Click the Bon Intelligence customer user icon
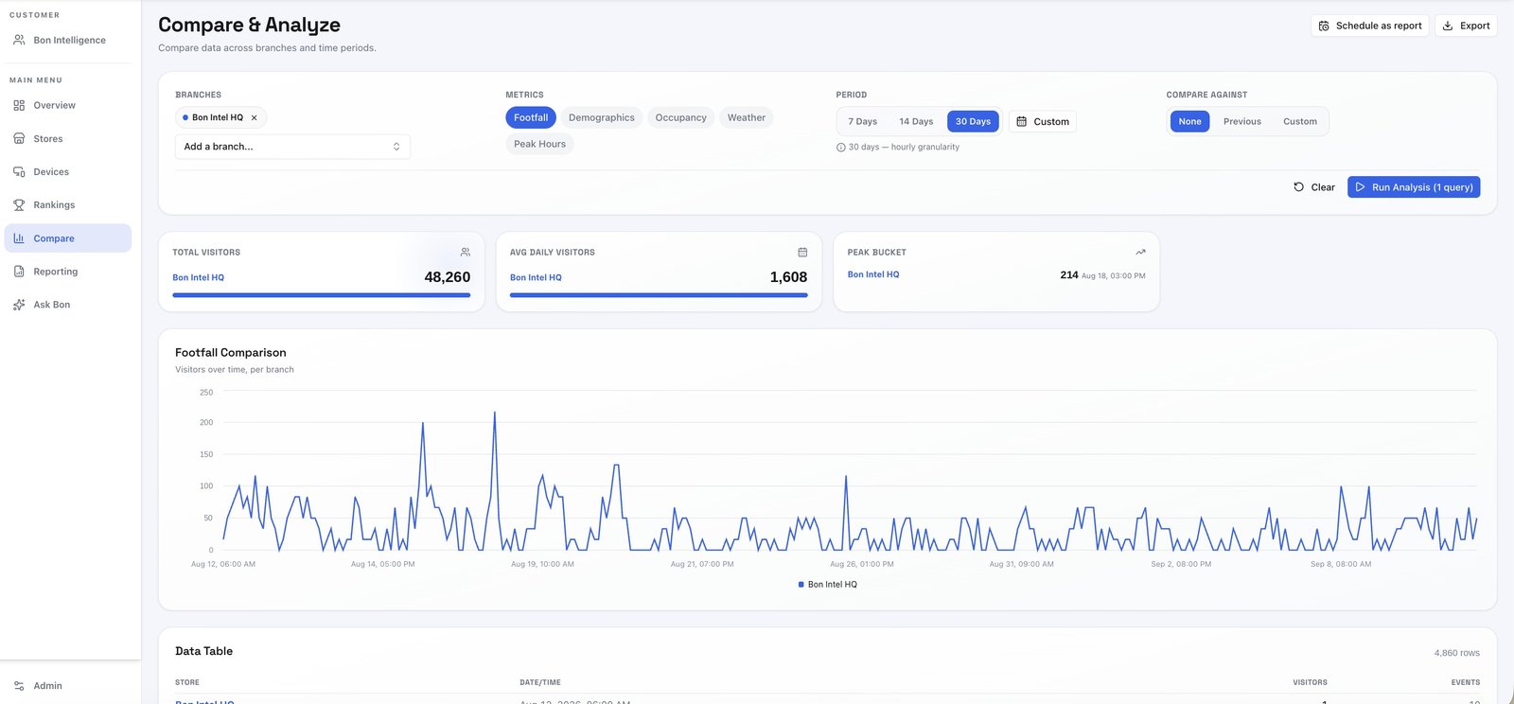This screenshot has width=1514, height=704. [x=19, y=40]
